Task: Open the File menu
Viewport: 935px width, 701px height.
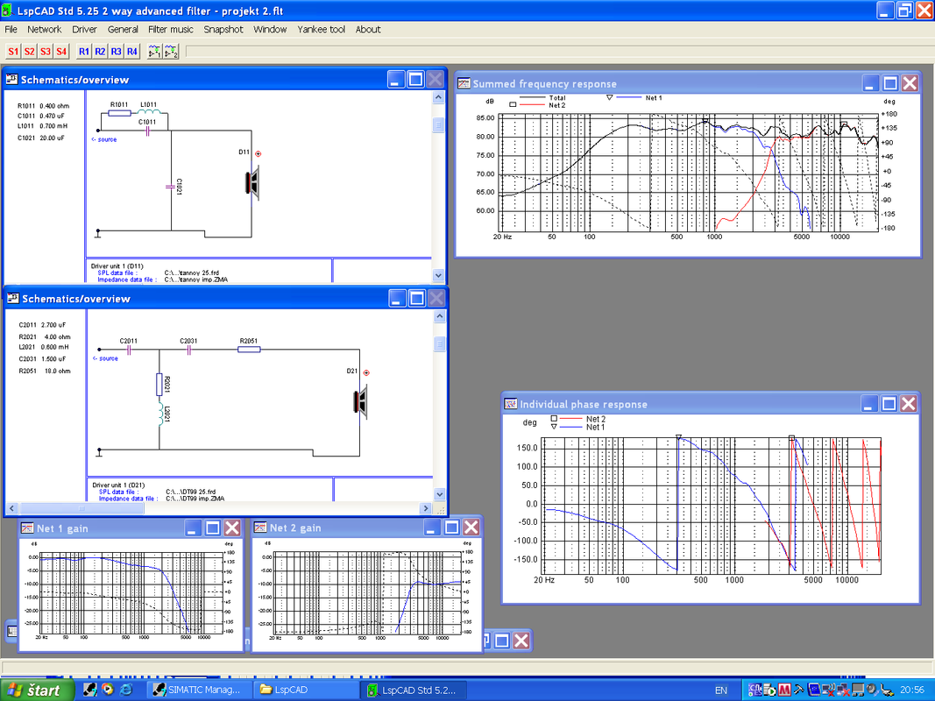Action: (x=11, y=29)
